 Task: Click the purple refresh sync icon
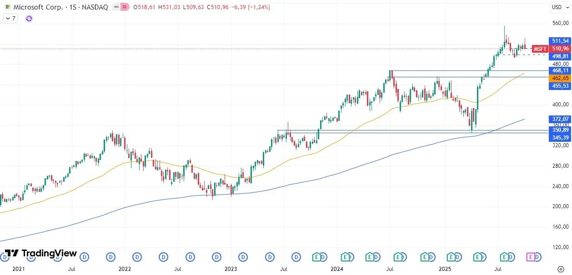(x=29, y=19)
